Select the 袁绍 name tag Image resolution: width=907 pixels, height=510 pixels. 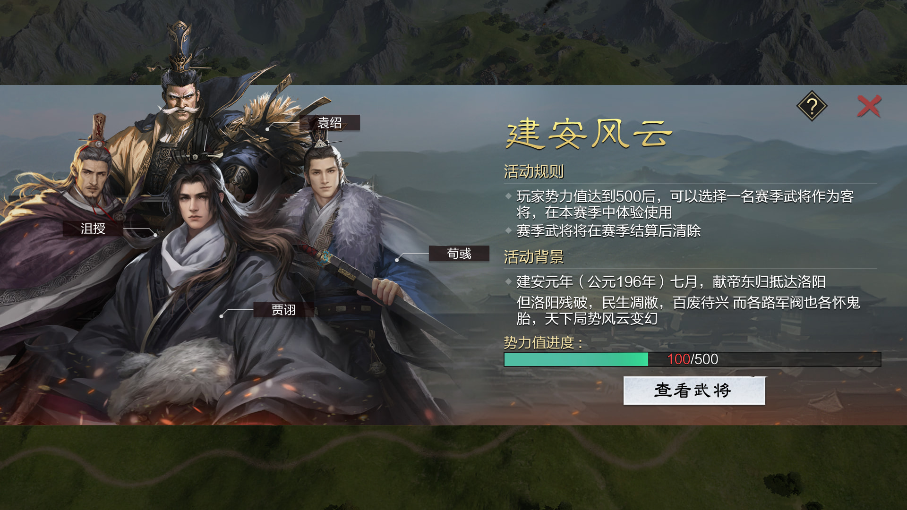329,123
